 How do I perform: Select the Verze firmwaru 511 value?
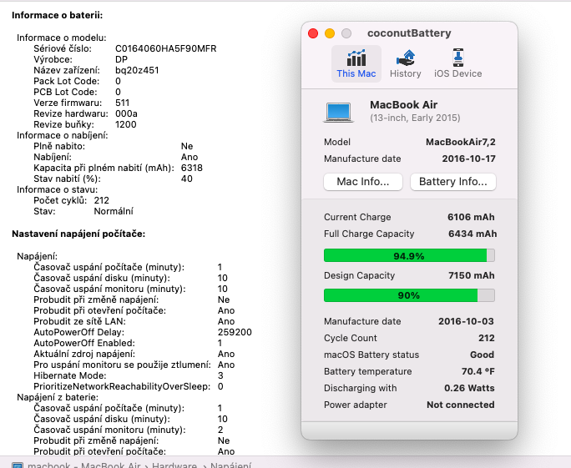[x=122, y=103]
